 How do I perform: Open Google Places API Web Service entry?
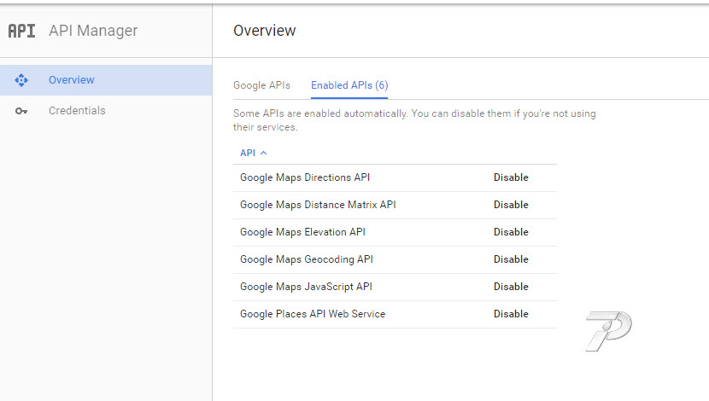tap(313, 314)
